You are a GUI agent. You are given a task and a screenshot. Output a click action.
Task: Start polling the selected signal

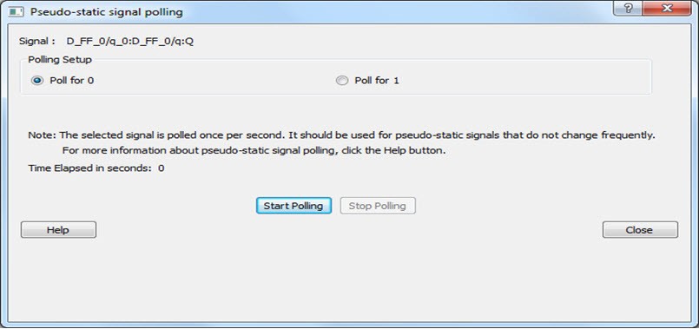(293, 206)
